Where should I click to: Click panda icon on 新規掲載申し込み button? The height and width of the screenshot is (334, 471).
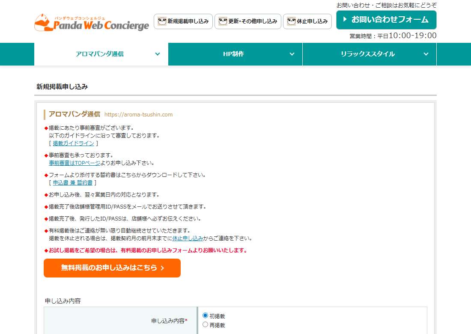[162, 21]
